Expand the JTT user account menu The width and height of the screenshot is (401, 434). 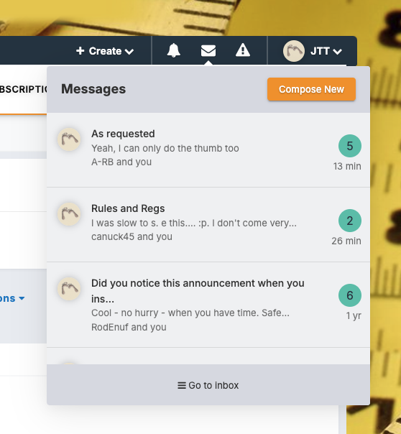(x=313, y=51)
